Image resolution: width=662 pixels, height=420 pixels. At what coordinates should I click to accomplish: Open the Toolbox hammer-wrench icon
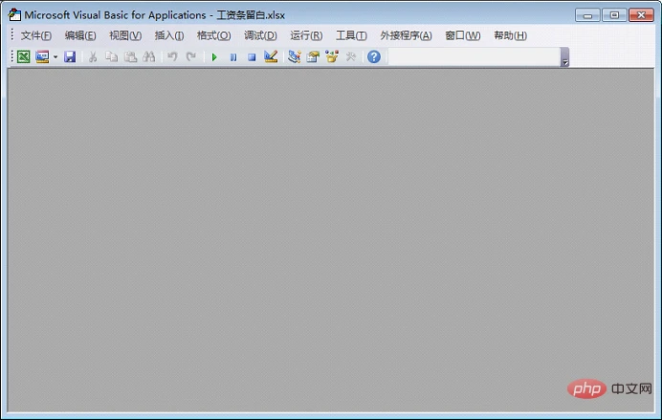[x=351, y=56]
